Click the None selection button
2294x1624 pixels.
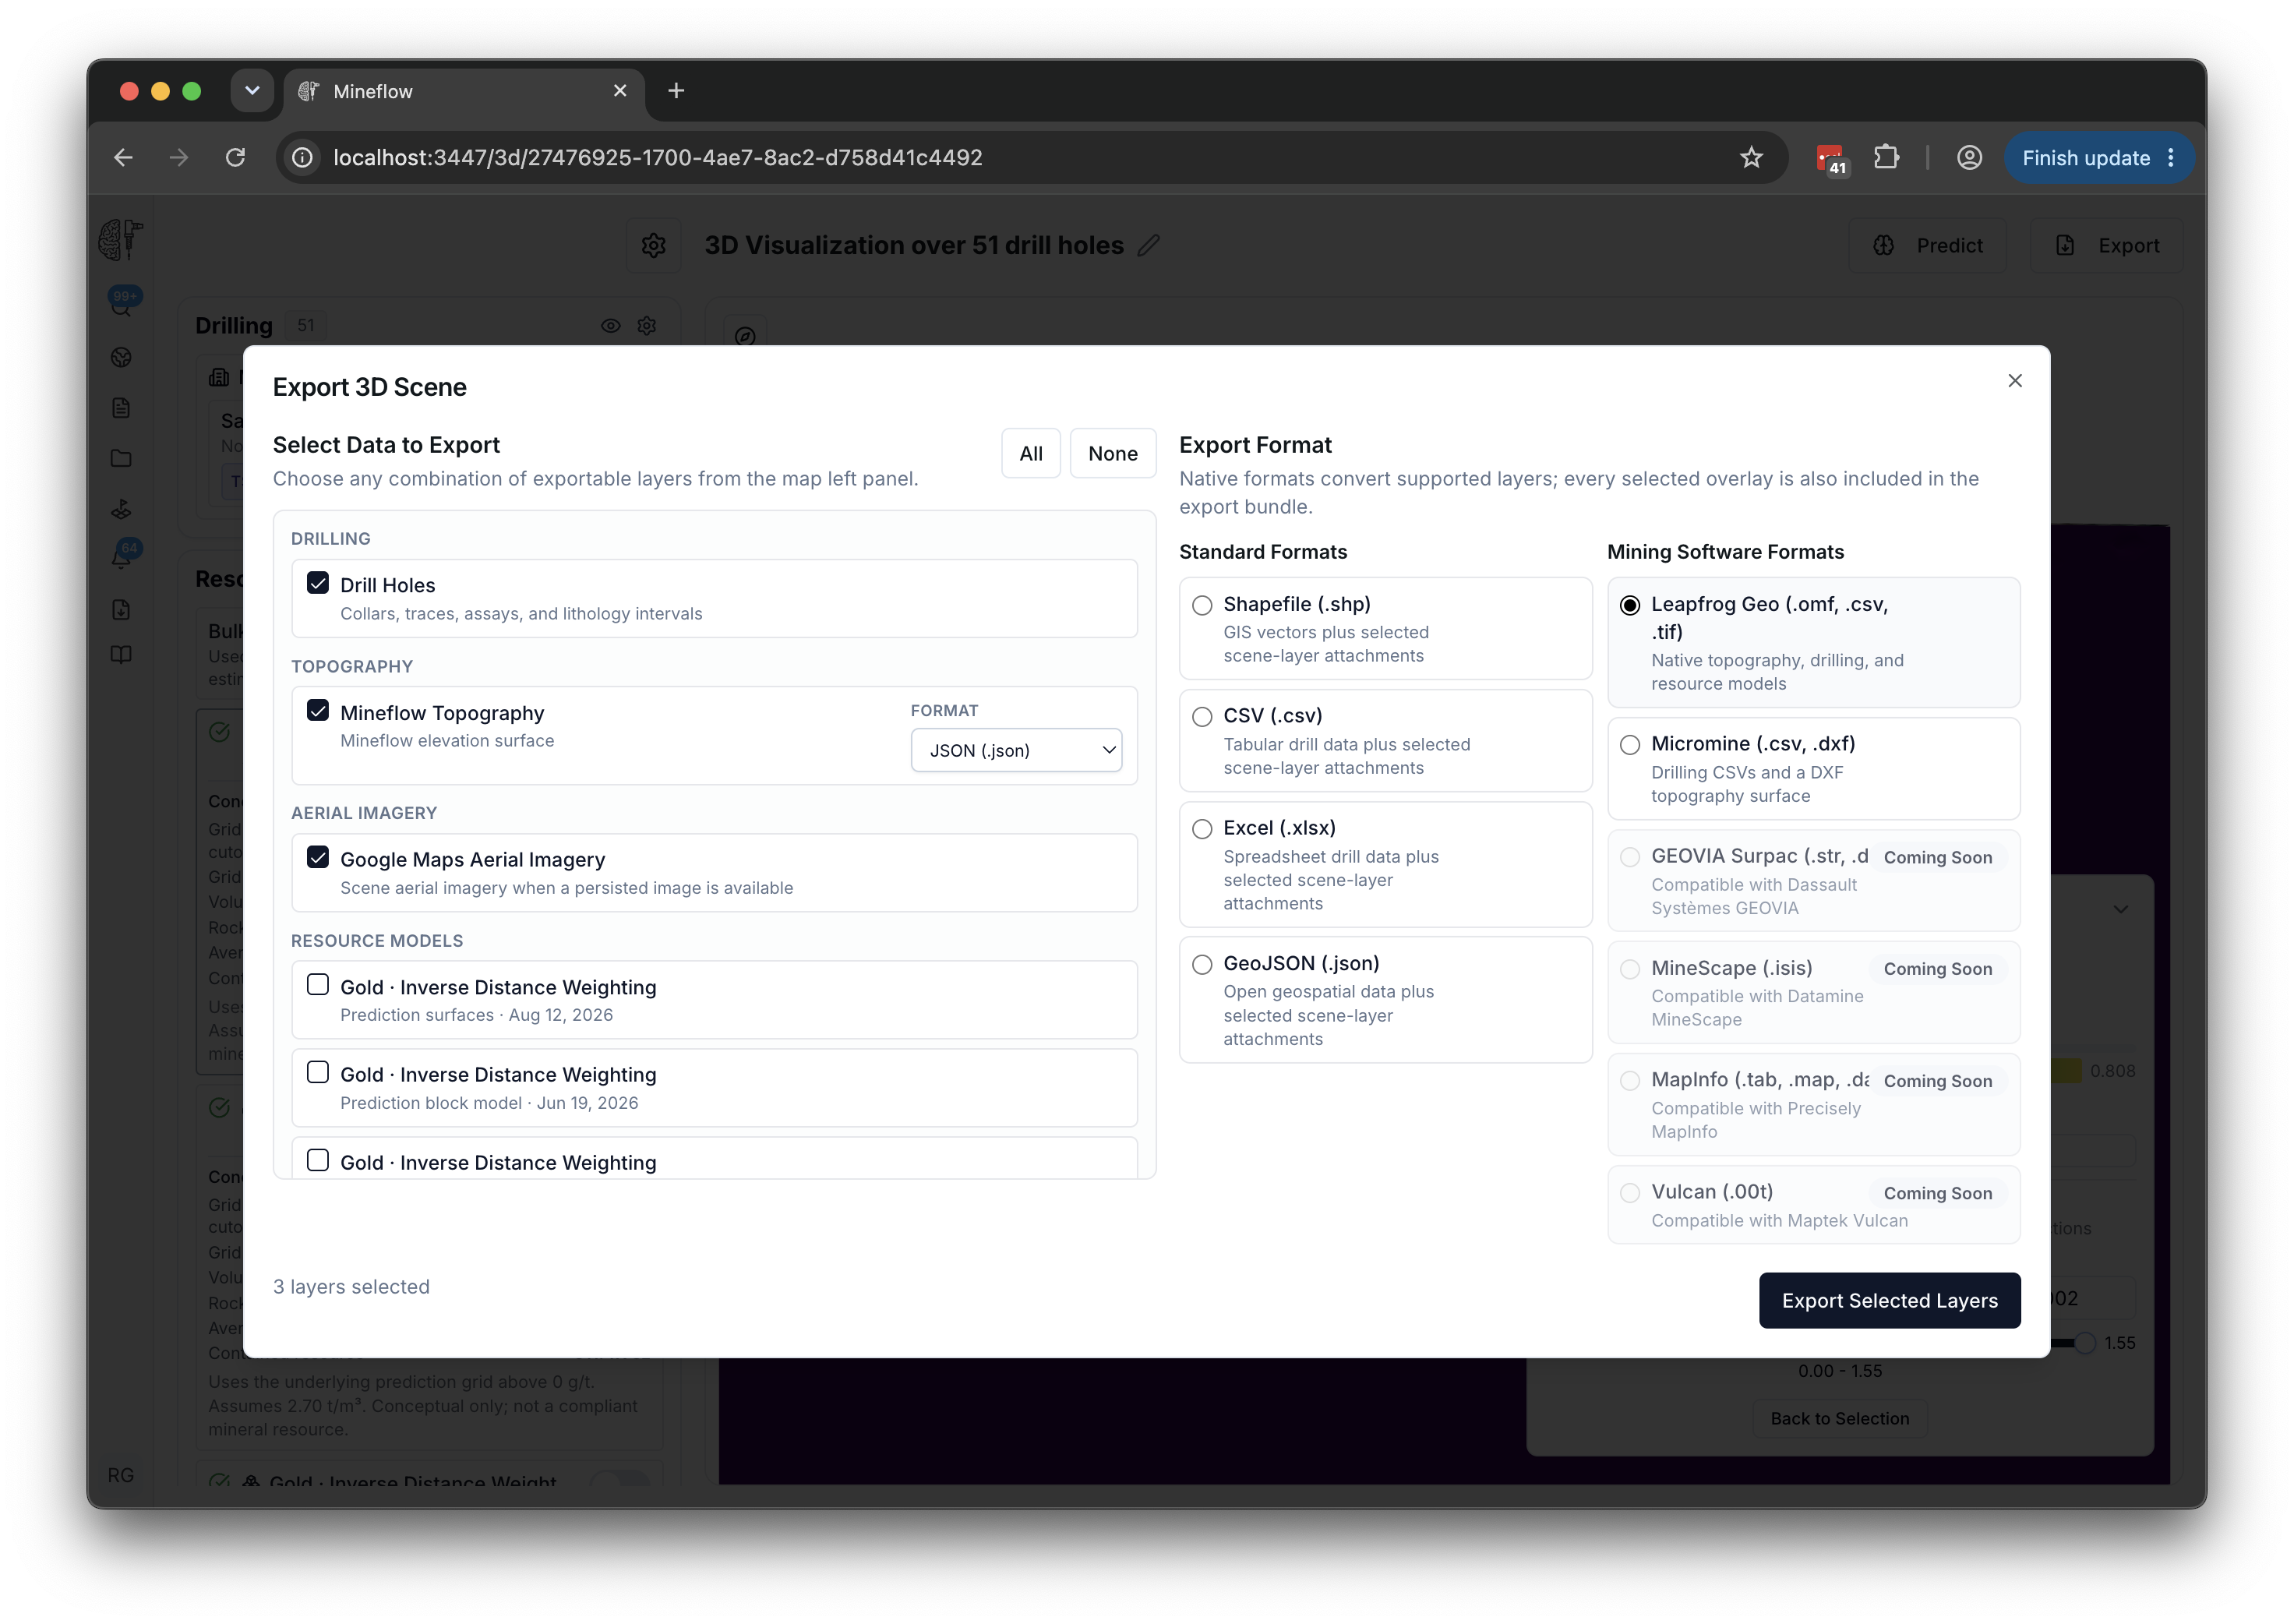(1112, 453)
